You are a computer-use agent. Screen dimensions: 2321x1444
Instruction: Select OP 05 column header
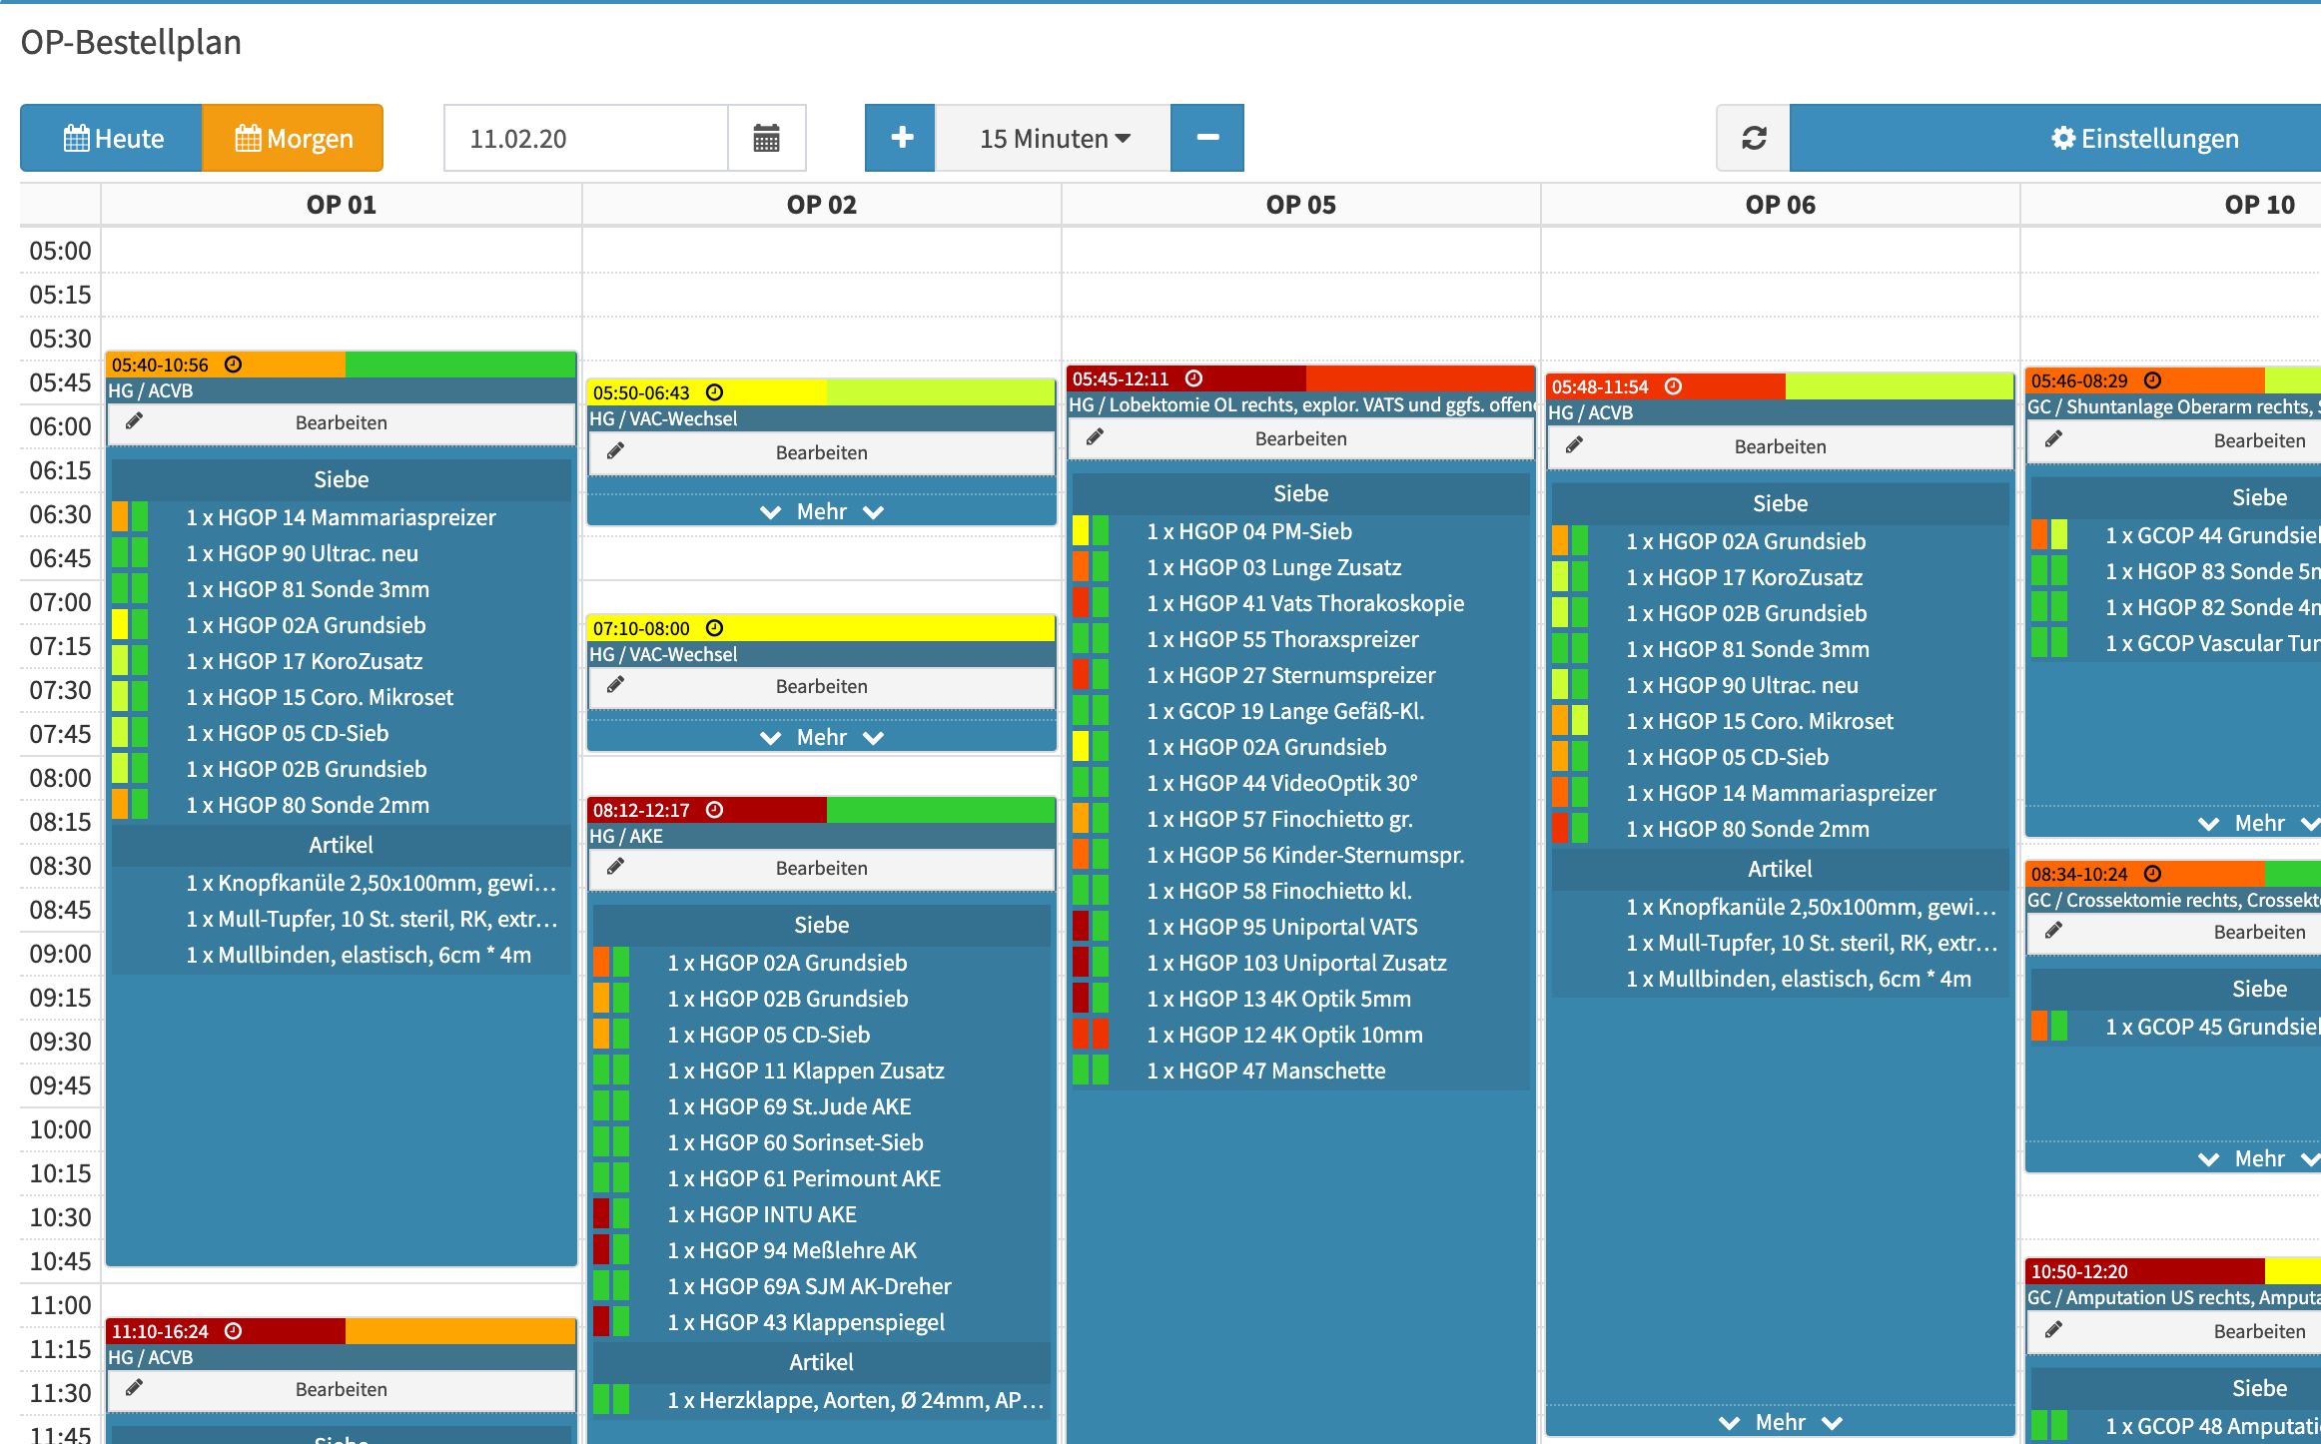pos(1300,205)
